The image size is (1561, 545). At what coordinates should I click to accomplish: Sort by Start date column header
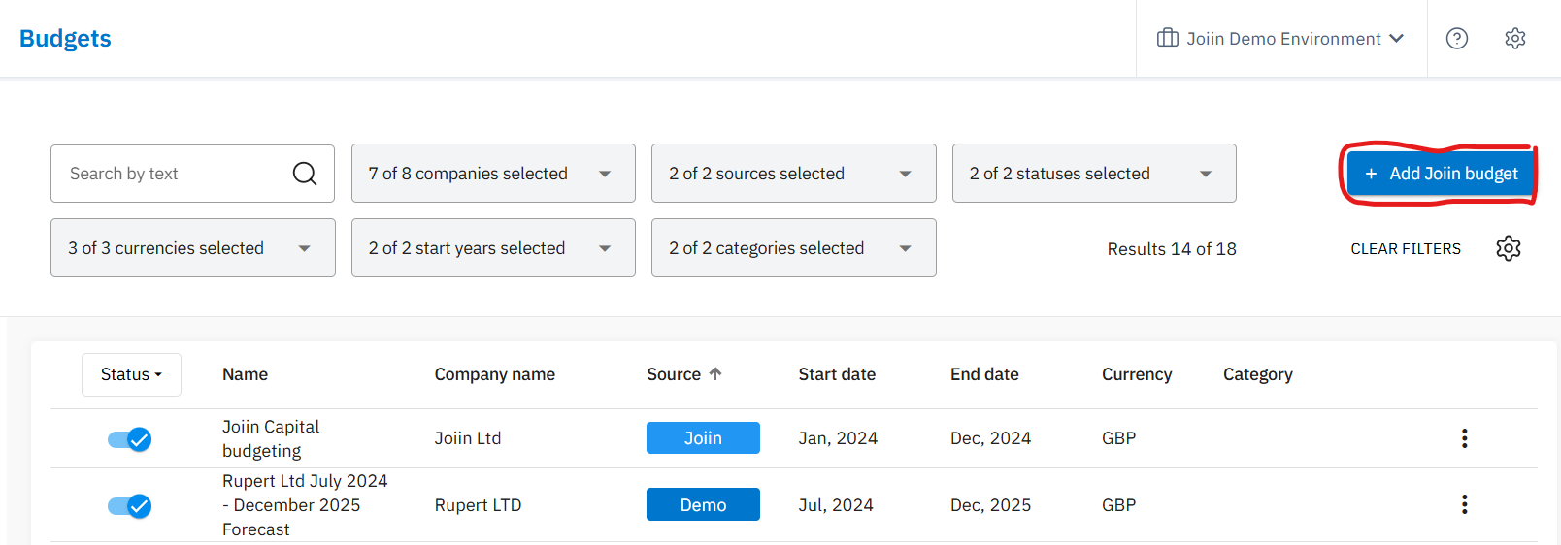(x=837, y=374)
